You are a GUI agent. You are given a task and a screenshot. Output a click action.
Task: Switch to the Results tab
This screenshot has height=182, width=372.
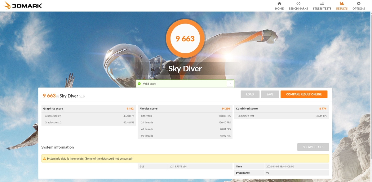pyautogui.click(x=342, y=6)
